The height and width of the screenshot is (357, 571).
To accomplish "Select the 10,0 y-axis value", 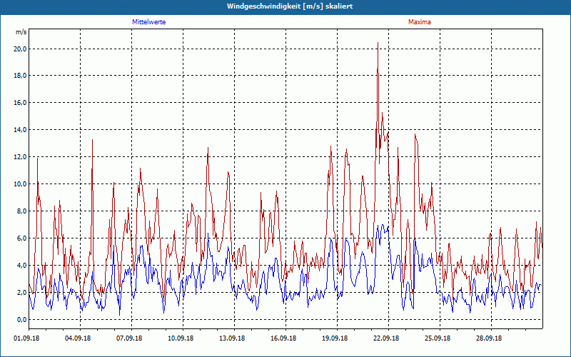I will (20, 184).
